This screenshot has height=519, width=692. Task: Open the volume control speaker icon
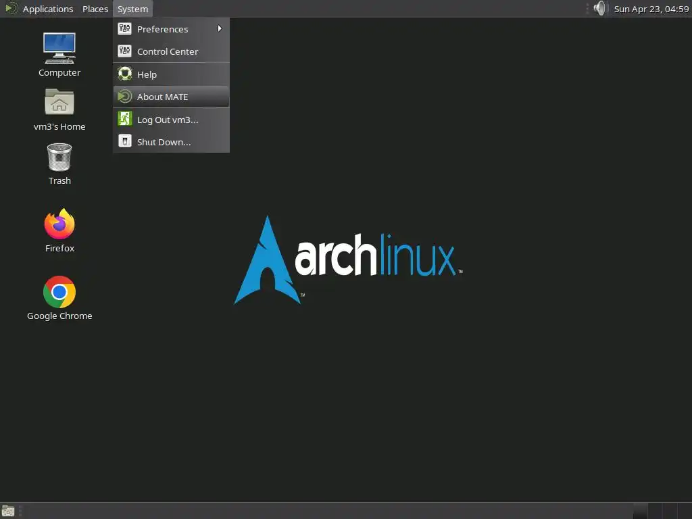point(600,8)
